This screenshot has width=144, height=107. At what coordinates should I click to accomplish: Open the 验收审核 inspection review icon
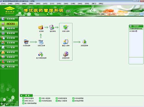click(x=52, y=27)
